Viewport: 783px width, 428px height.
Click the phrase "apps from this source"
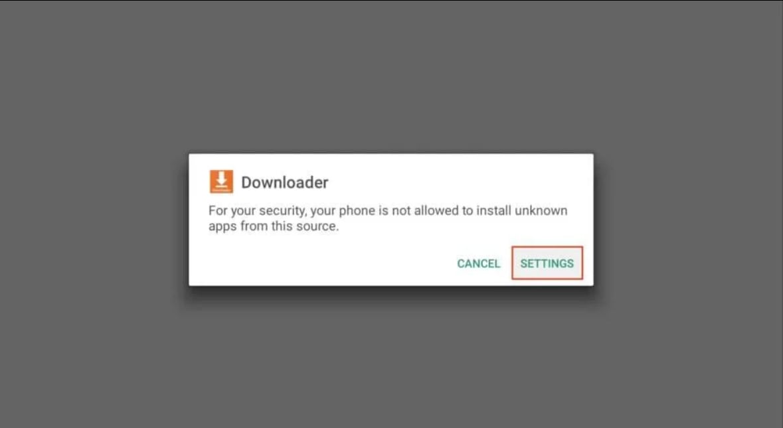tap(273, 226)
